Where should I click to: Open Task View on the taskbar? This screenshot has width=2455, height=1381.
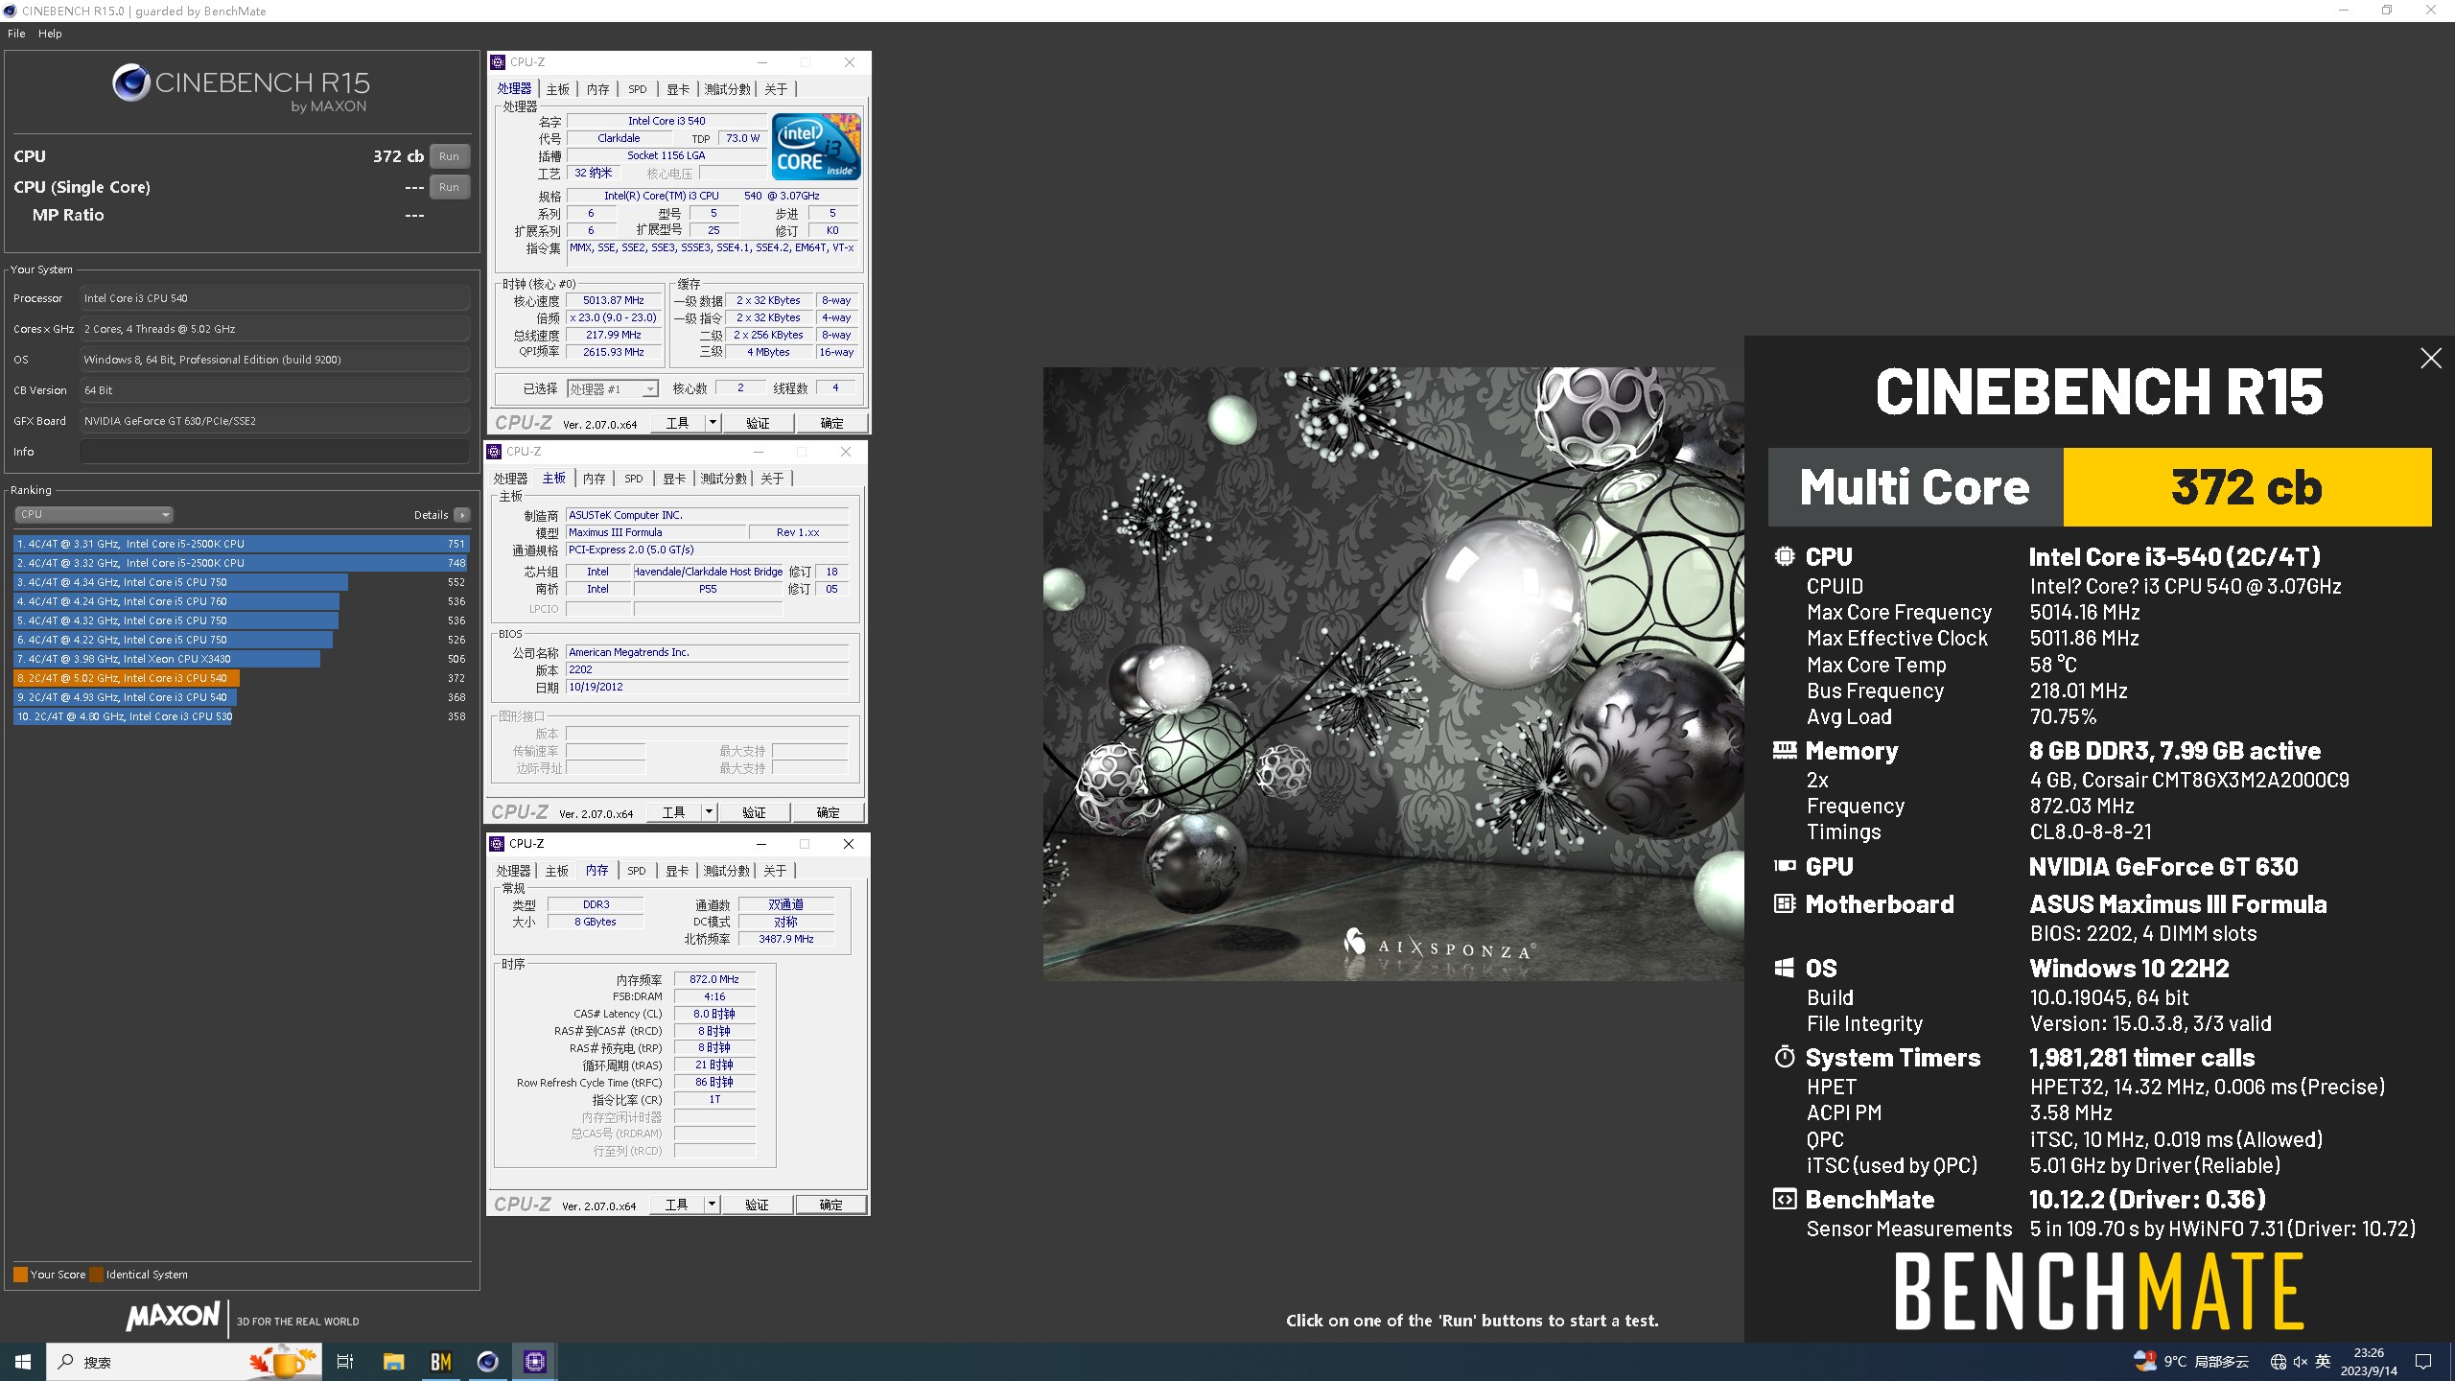coord(345,1362)
